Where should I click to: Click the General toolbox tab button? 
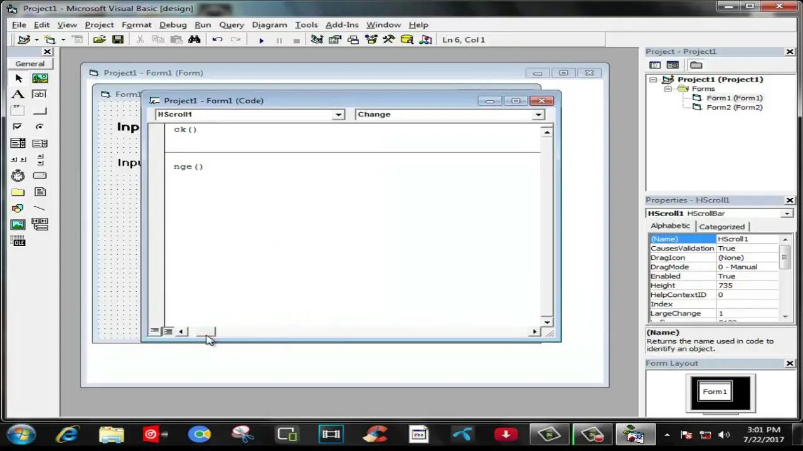pos(30,63)
